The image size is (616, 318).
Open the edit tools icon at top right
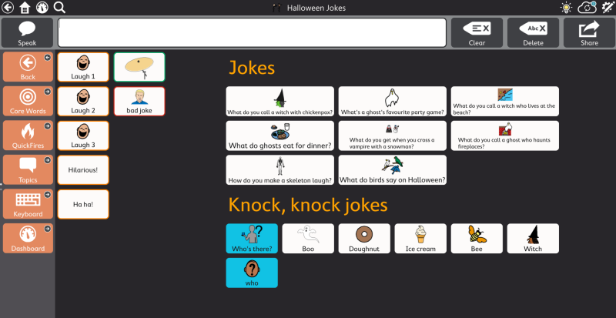tap(608, 8)
